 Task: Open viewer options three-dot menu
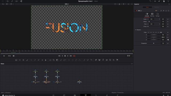(132, 4)
